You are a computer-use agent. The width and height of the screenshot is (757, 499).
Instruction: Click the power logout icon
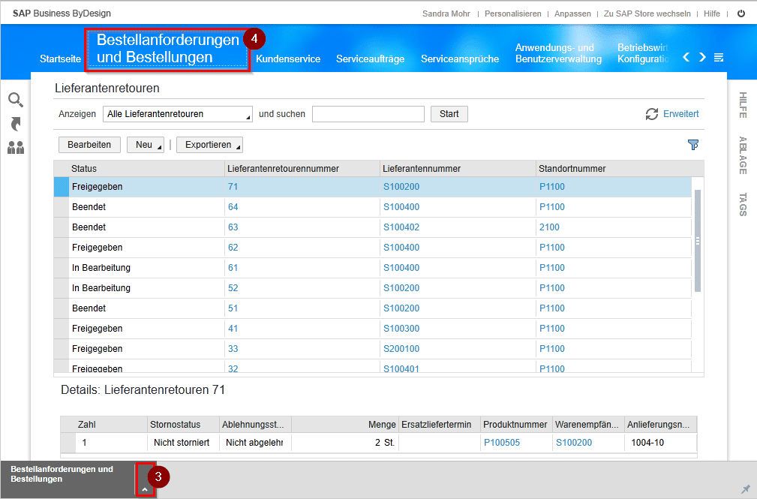coord(741,14)
